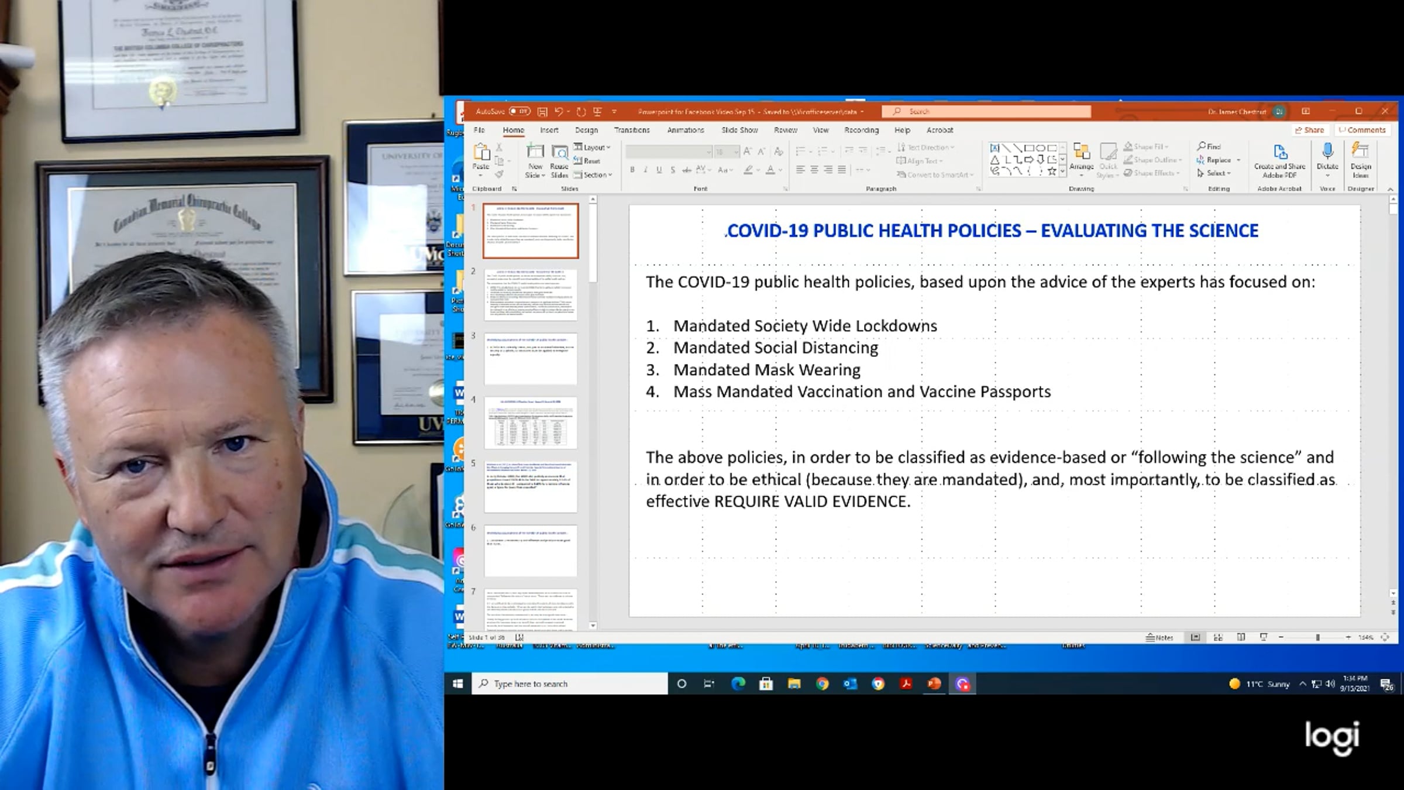
Task: Click the Zoom in plus button
Action: [x=1348, y=637]
